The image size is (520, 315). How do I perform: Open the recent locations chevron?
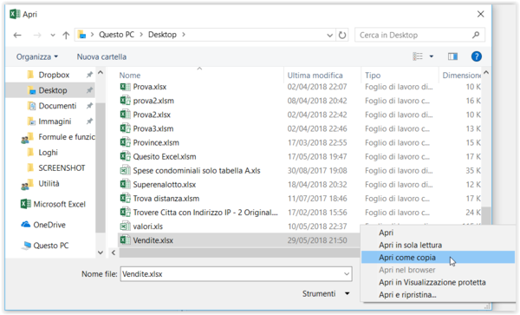(53, 36)
